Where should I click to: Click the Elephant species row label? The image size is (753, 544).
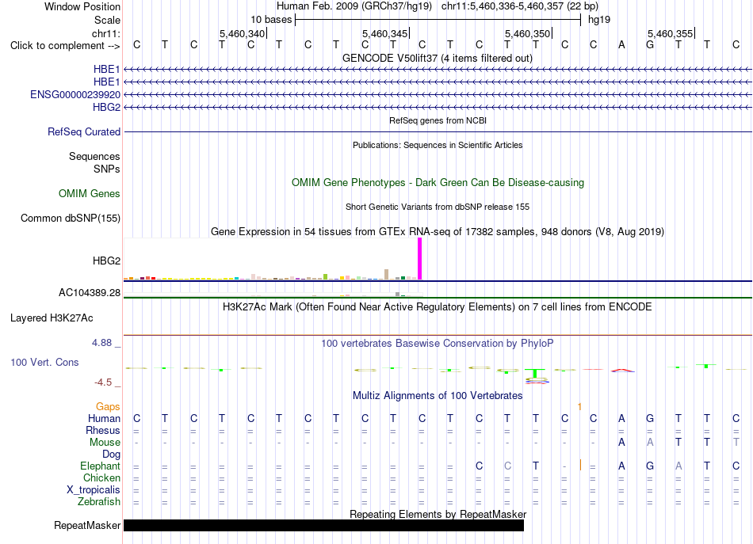[100, 466]
